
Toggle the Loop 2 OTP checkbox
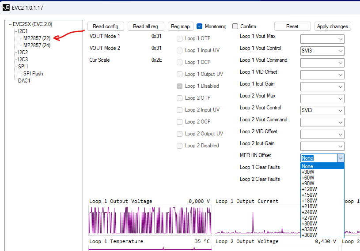179,98
